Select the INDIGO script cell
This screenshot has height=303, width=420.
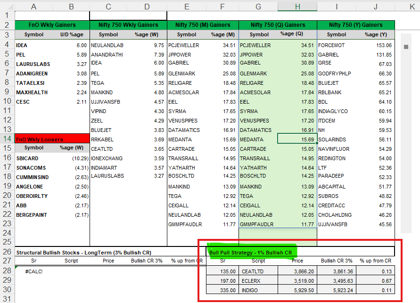258,290
